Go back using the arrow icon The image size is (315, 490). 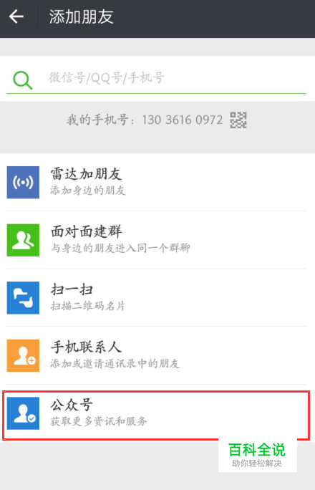[16, 16]
